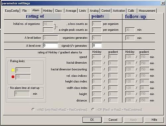This screenshot has height=126, width=166.
Task: Click the distance gradient points field
Action: [113, 100]
